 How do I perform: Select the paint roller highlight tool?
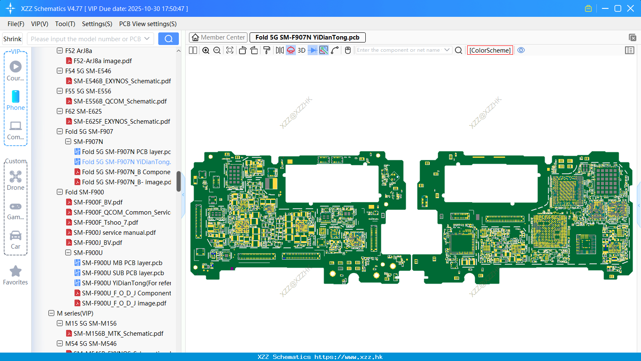267,50
